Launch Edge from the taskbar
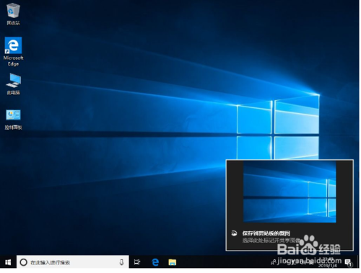This screenshot has height=273, width=361. pyautogui.click(x=155, y=262)
